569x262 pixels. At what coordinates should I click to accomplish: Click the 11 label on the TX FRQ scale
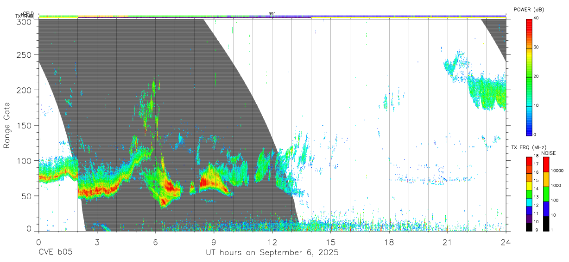(536, 214)
